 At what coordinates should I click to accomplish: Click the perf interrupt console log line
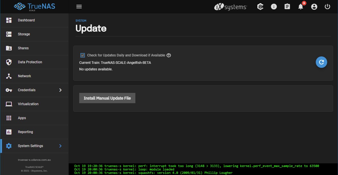[197, 166]
